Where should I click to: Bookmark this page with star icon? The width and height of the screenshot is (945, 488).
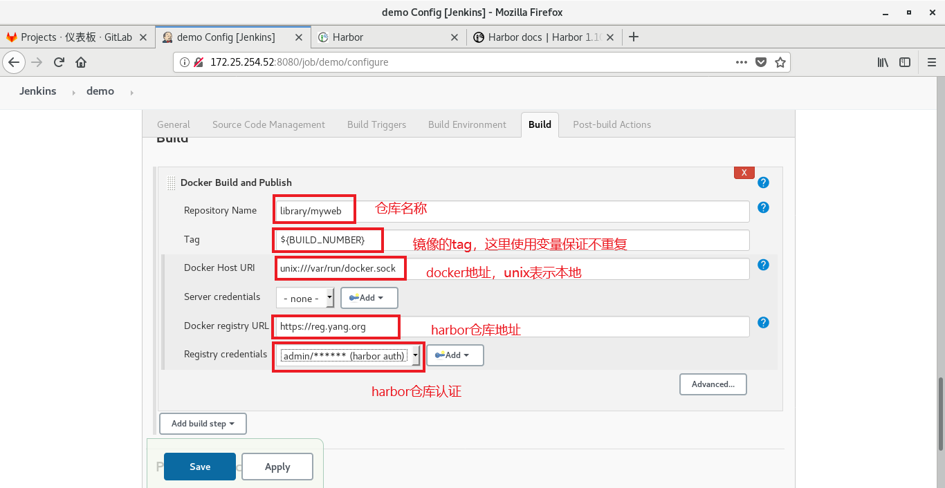[780, 62]
